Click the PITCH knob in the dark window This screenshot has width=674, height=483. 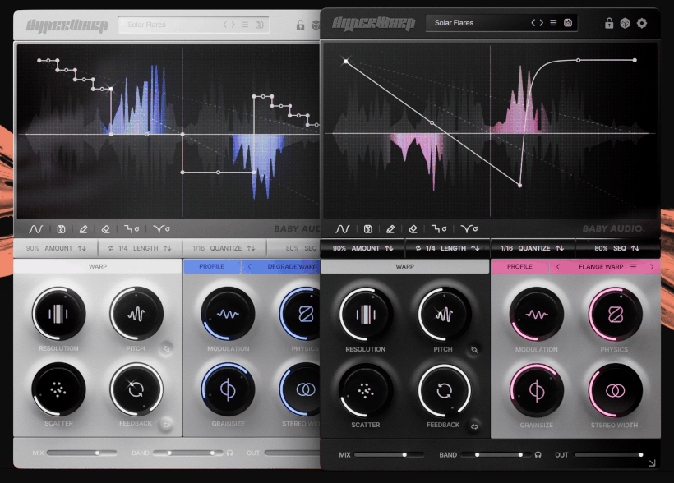coord(444,315)
